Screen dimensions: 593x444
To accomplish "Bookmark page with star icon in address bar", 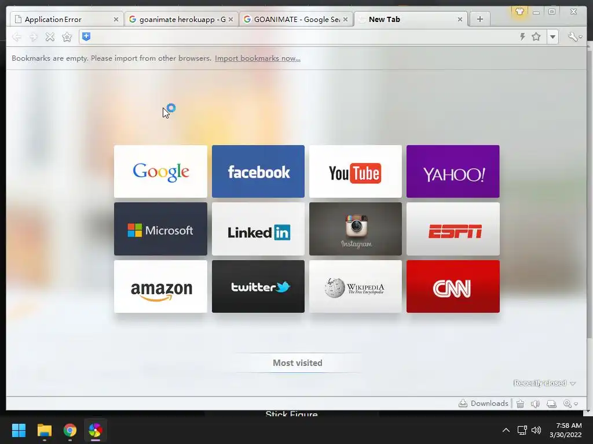I will [536, 36].
